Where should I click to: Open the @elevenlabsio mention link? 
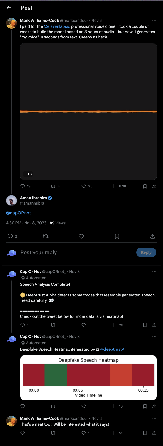(x=57, y=26)
